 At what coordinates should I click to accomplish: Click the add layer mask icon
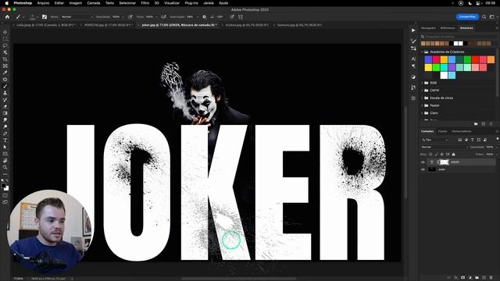463,278
